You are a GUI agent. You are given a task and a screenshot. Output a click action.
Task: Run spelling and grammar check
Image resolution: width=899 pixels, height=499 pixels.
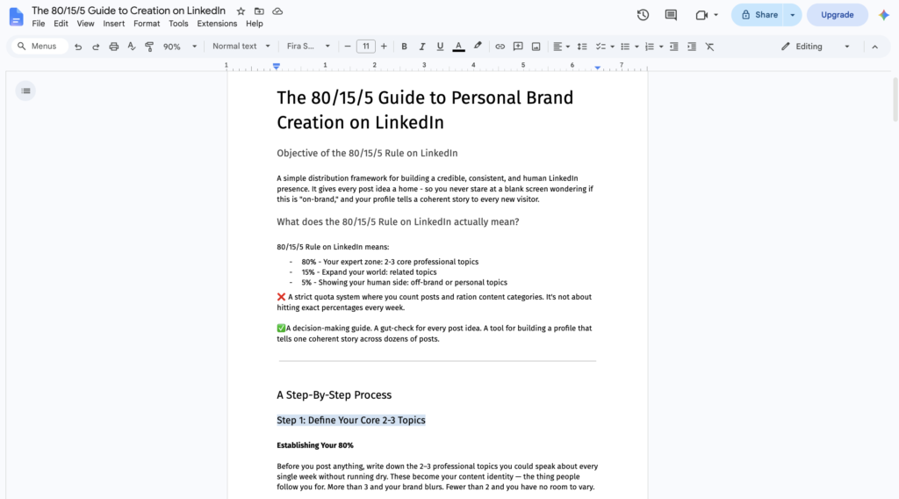(x=132, y=47)
